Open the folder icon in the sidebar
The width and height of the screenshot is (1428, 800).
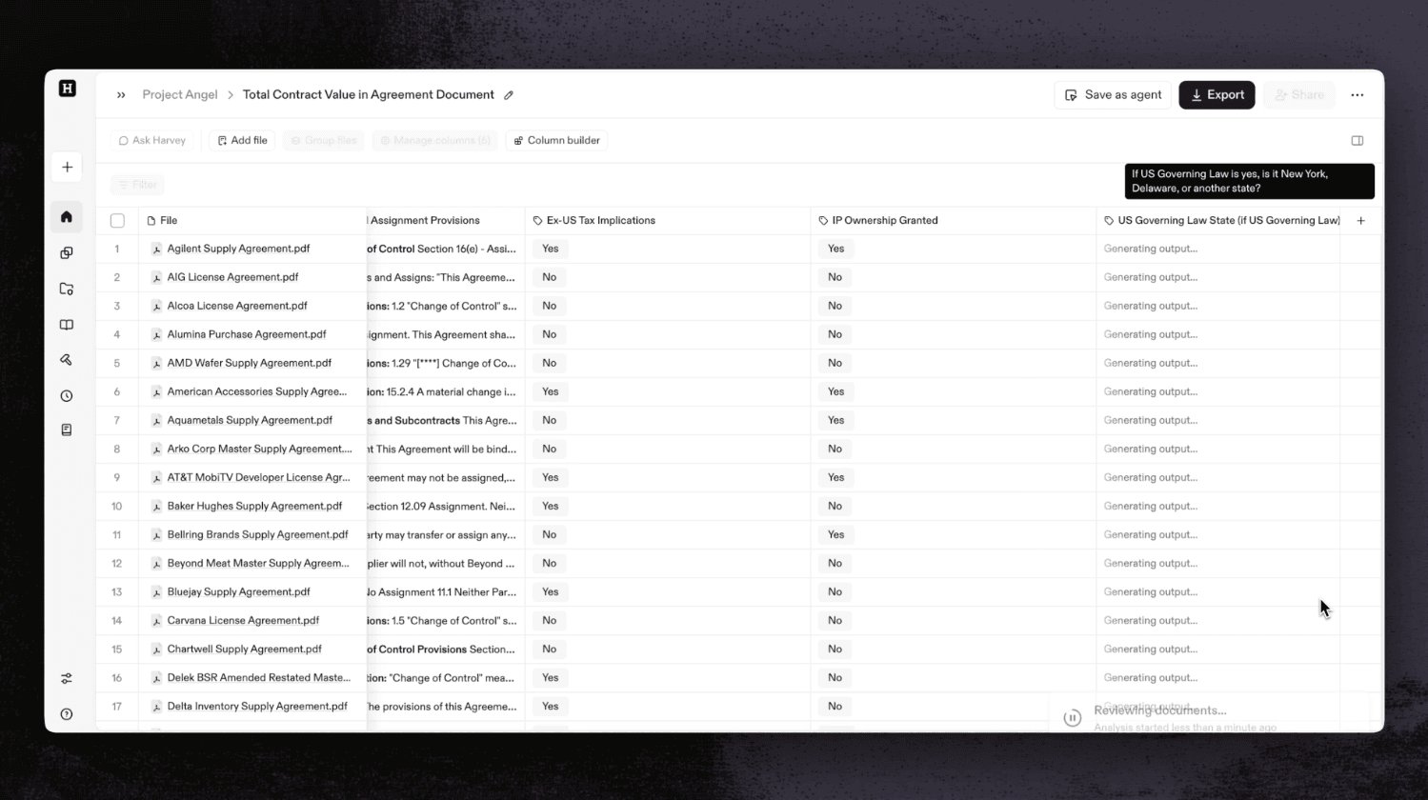(67, 289)
